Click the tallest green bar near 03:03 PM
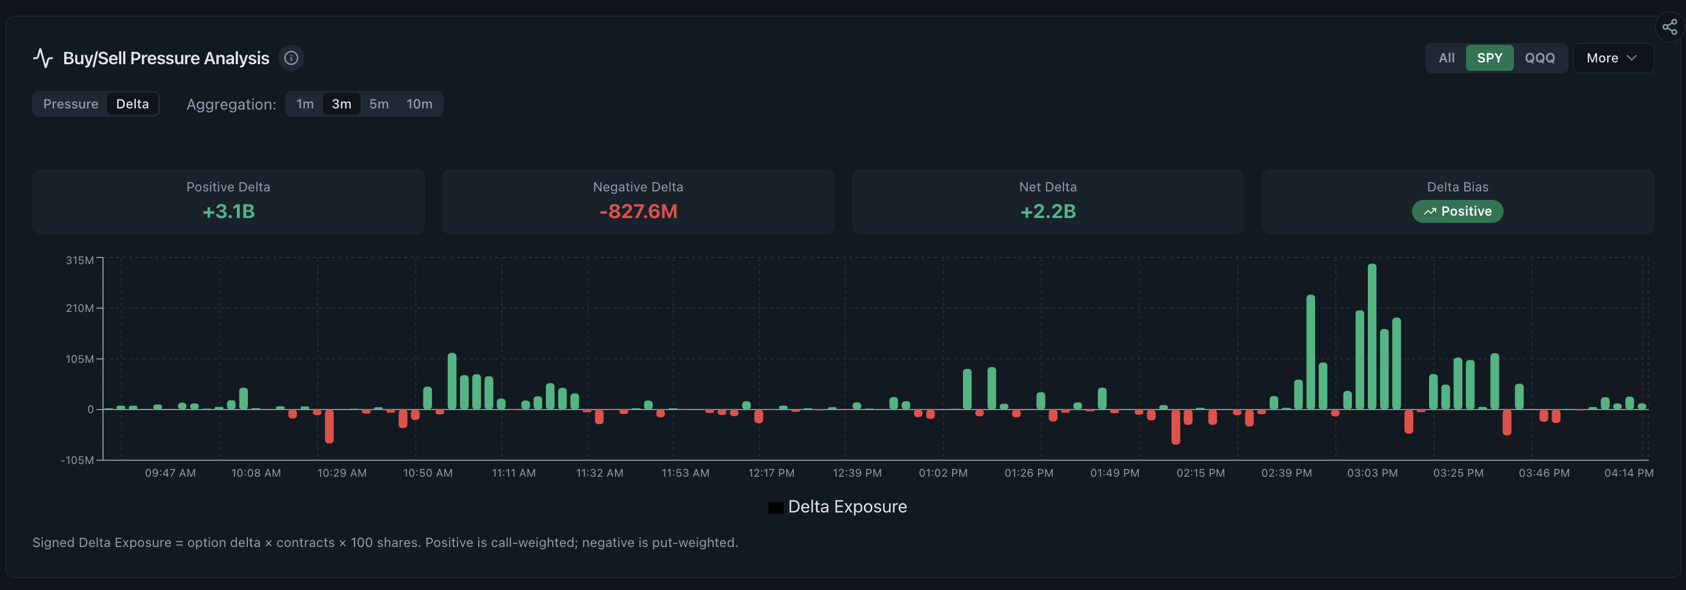 1372,336
